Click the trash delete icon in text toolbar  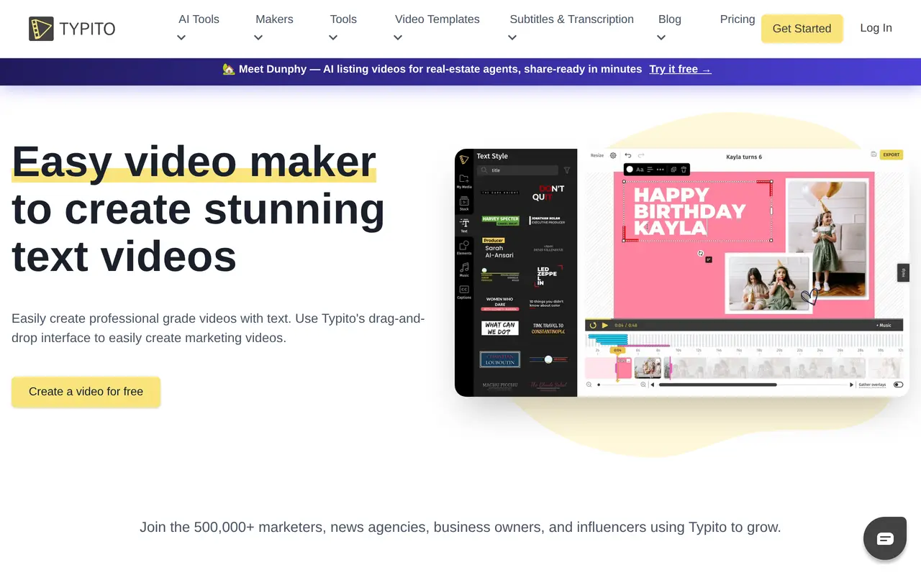(x=684, y=170)
